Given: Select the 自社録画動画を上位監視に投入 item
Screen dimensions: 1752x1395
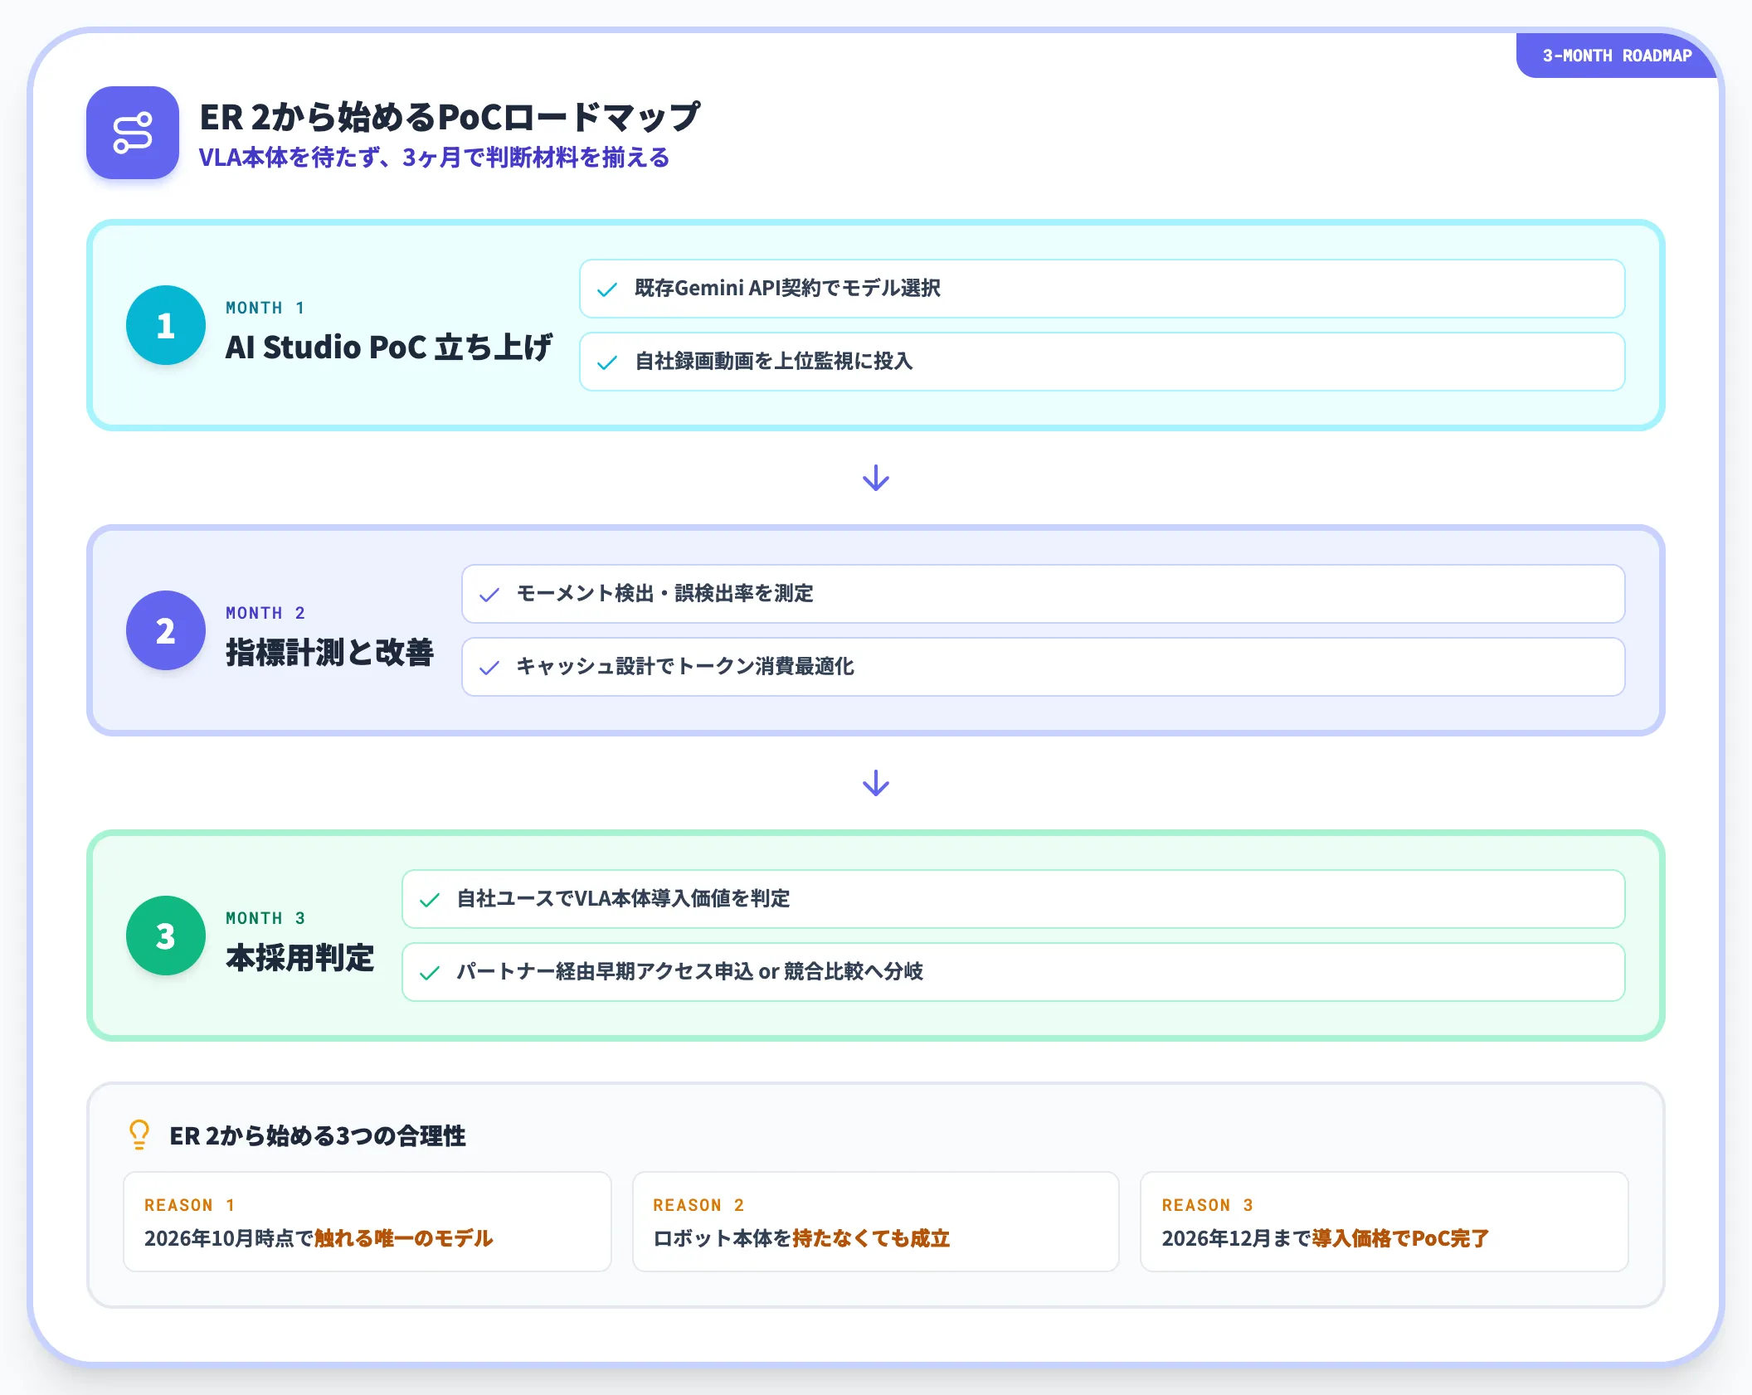Looking at the screenshot, I should (x=1102, y=362).
